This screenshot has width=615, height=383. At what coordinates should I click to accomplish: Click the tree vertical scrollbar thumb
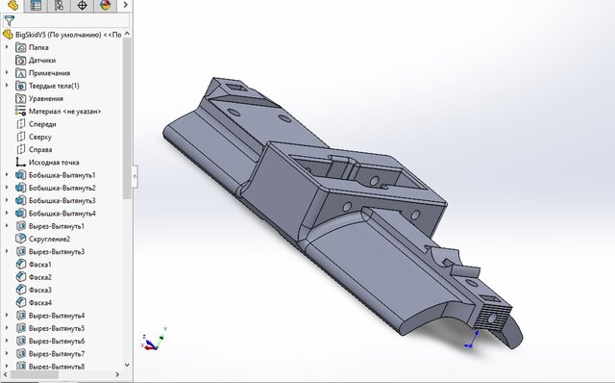coord(127,117)
